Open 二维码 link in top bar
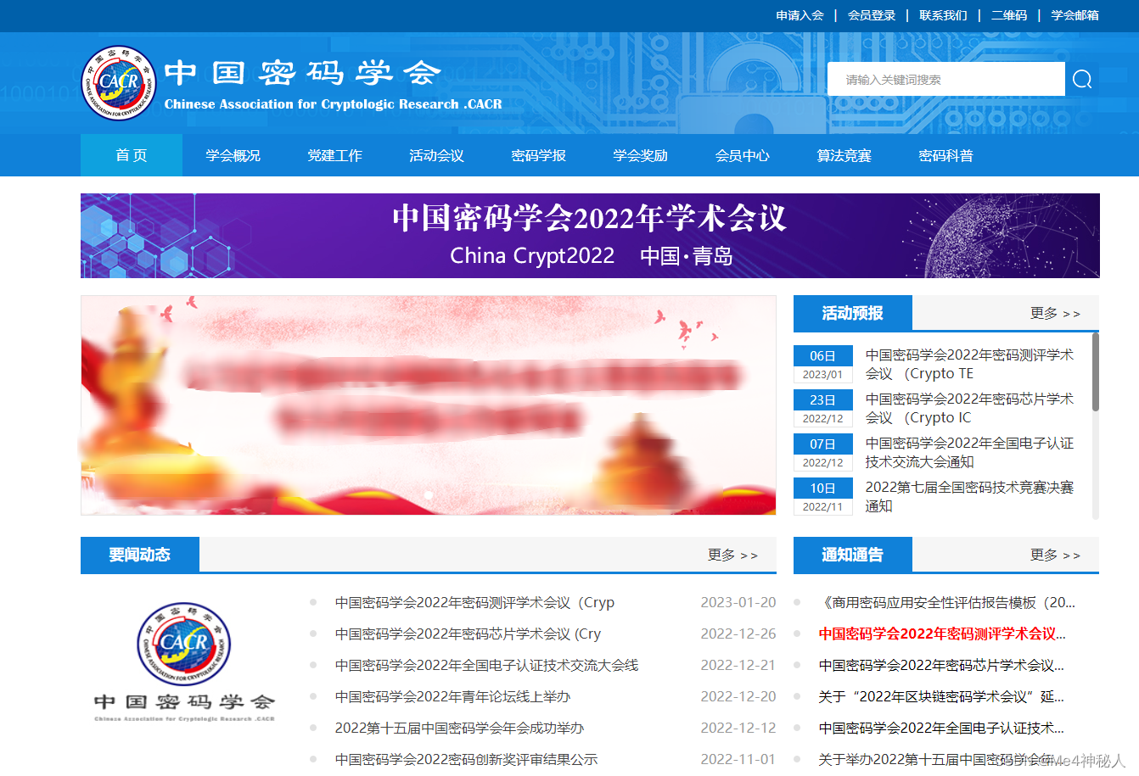The width and height of the screenshot is (1139, 776). tap(1009, 15)
